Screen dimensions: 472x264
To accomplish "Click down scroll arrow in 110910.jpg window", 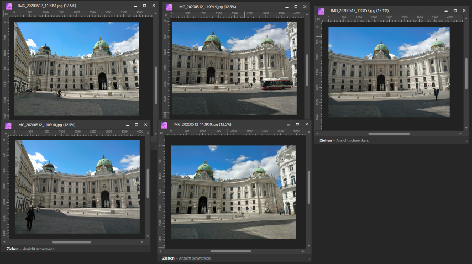I will tap(148, 236).
